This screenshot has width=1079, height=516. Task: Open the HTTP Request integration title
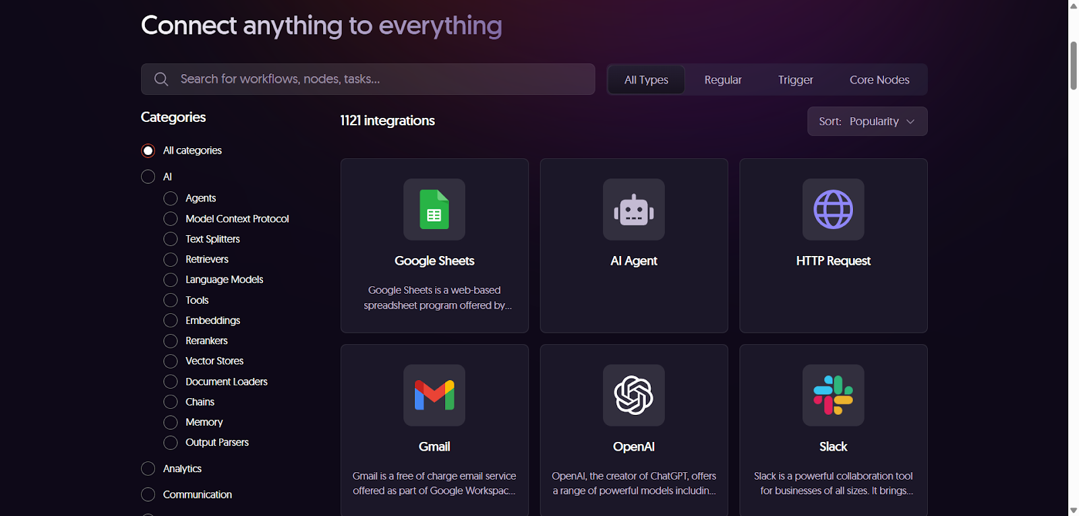[x=834, y=261]
